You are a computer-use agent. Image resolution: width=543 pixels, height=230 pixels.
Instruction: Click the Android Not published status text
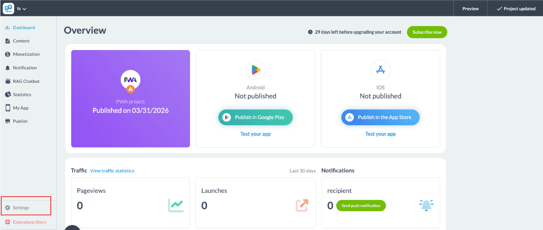pos(255,96)
